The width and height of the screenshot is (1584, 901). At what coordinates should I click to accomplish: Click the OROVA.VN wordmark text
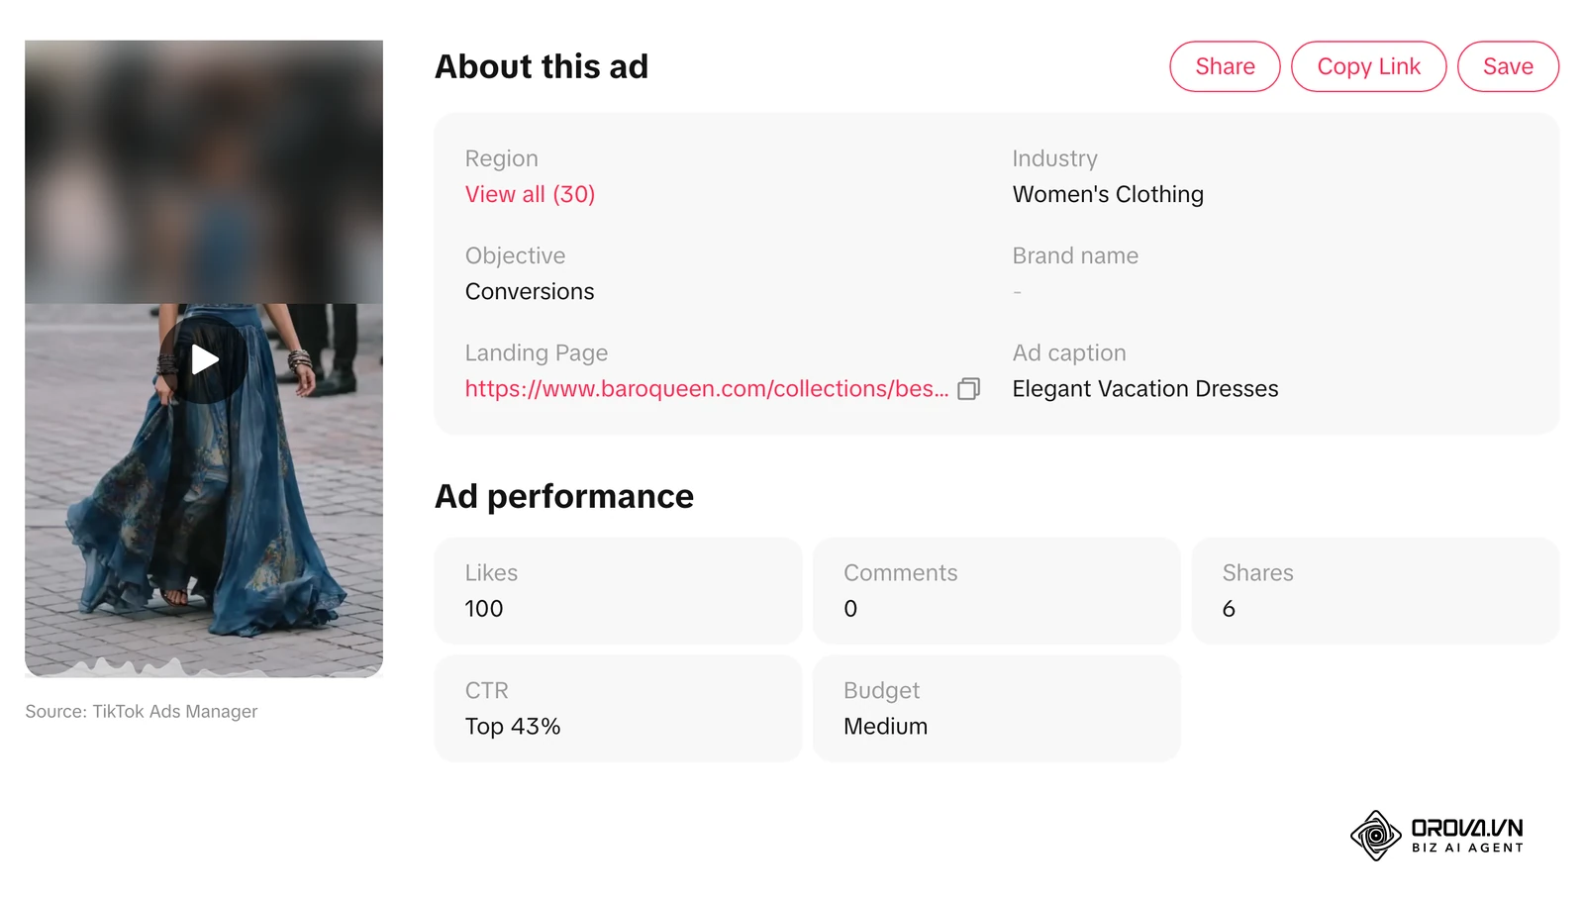[x=1467, y=828]
